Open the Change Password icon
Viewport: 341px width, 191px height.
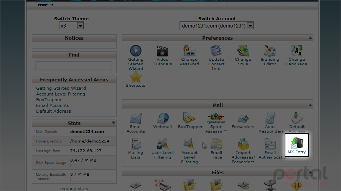189,51
